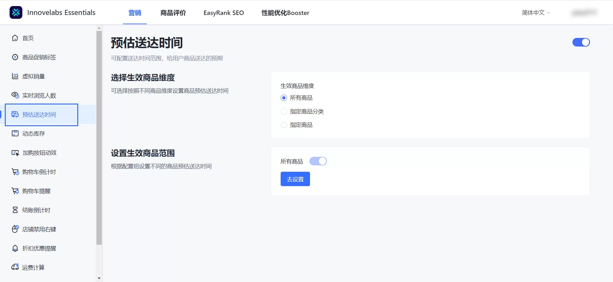Open the 简体中文 language dropdown
613x282 pixels.
click(536, 13)
